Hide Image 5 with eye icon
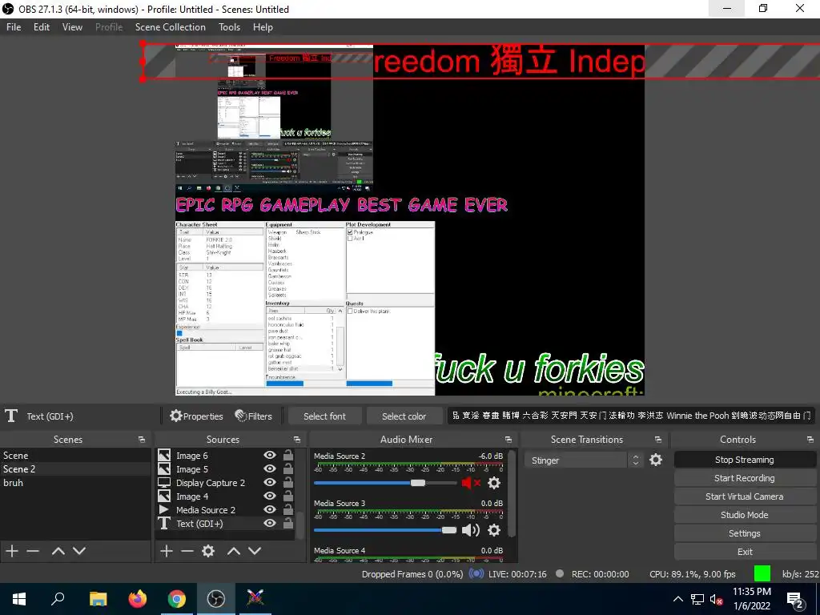 pyautogui.click(x=270, y=468)
